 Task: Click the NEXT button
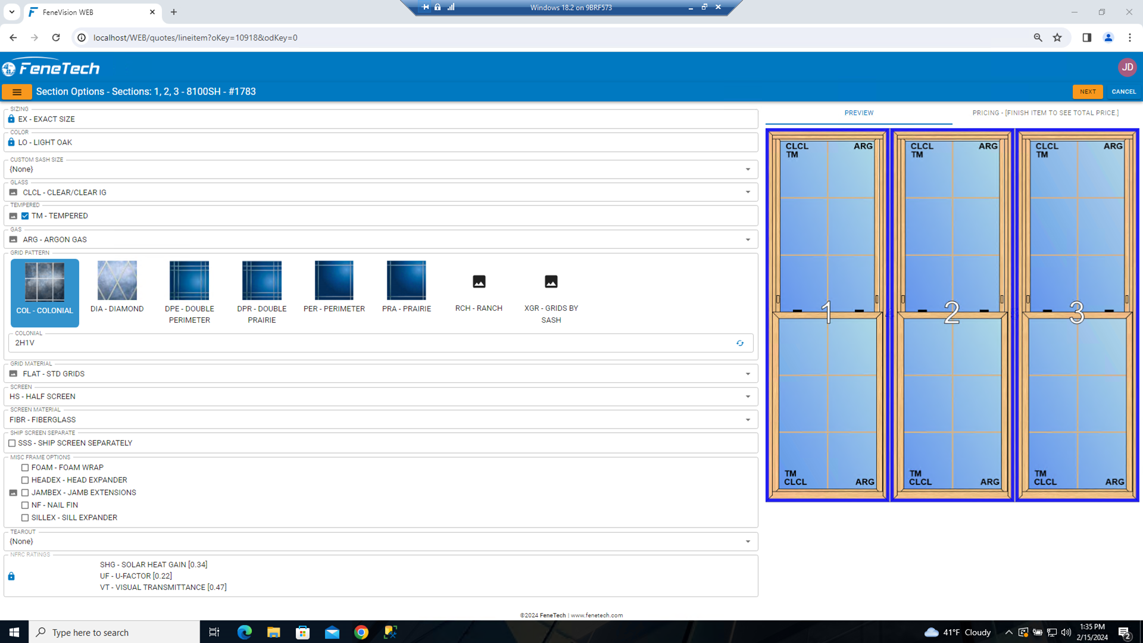coord(1088,92)
